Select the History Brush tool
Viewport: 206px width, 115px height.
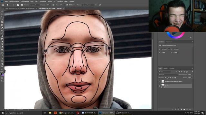click(2, 39)
